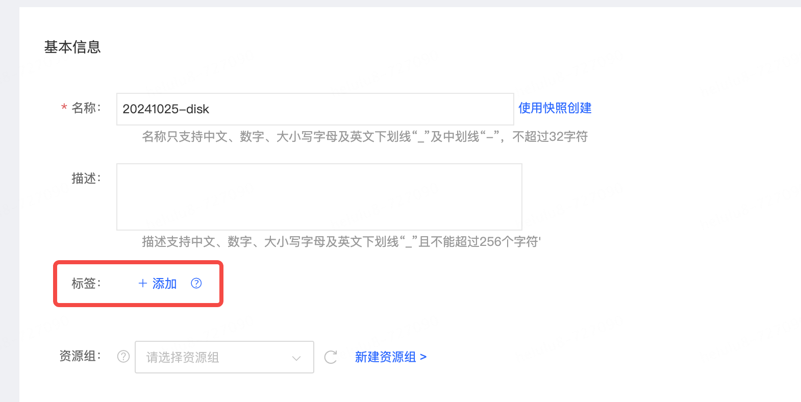Refresh the resource group list
The image size is (801, 402).
(x=331, y=357)
